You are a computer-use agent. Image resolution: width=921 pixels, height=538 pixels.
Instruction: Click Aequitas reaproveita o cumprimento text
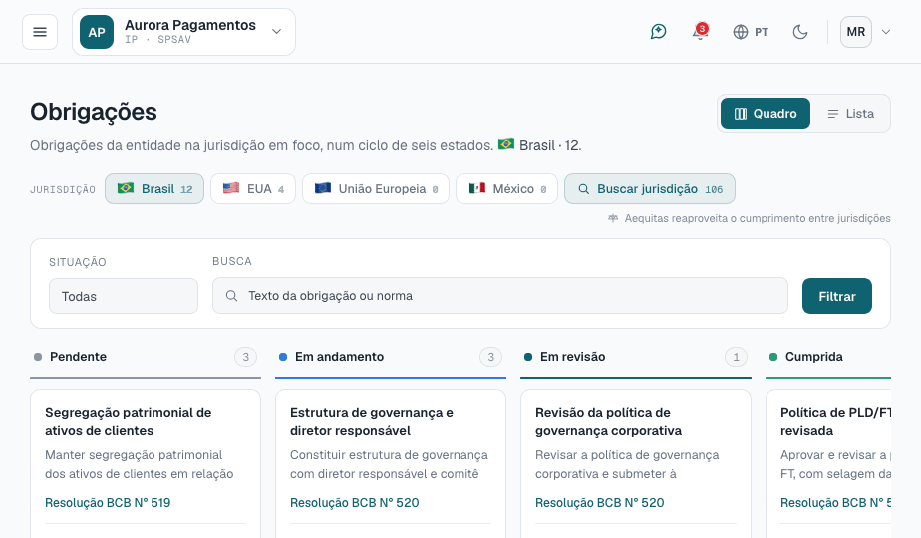[758, 218]
